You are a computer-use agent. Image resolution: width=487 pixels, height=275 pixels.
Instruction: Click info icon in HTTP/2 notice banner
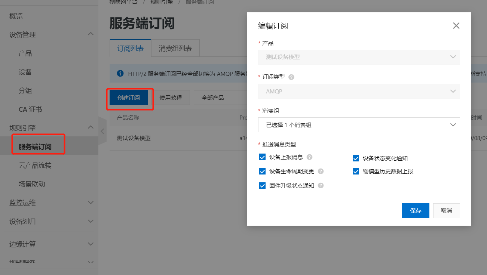(120, 74)
